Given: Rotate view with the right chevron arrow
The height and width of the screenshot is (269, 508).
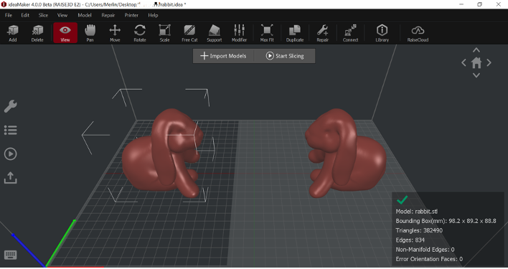Looking at the screenshot, I should click(489, 62).
